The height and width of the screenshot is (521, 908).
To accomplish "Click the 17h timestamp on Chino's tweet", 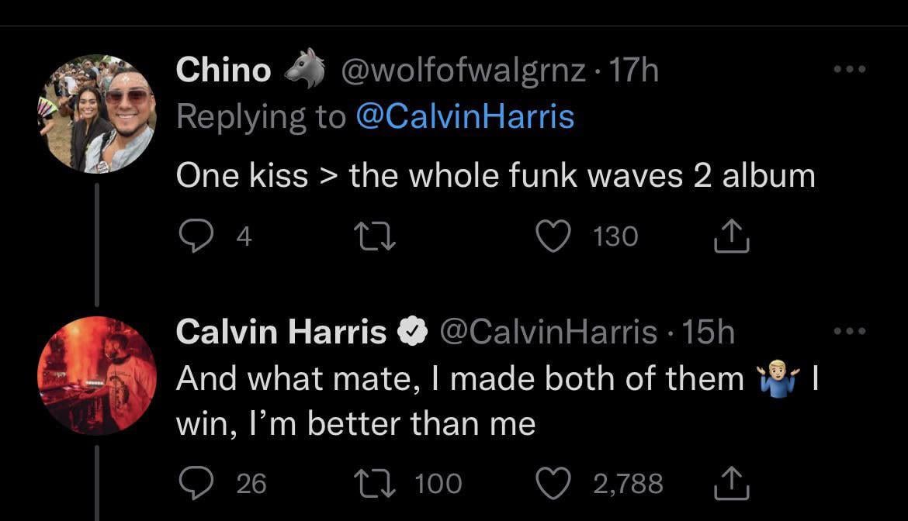I will (x=634, y=71).
